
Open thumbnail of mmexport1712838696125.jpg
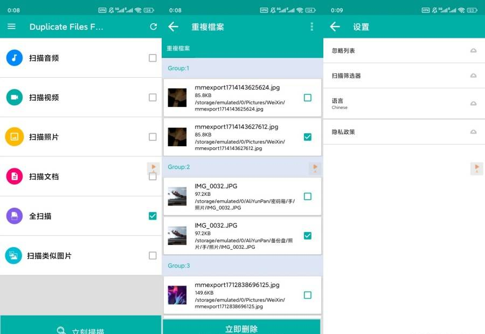177,295
